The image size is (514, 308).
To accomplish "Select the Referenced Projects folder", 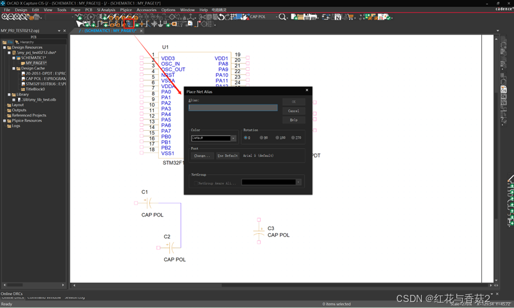I will (29, 115).
